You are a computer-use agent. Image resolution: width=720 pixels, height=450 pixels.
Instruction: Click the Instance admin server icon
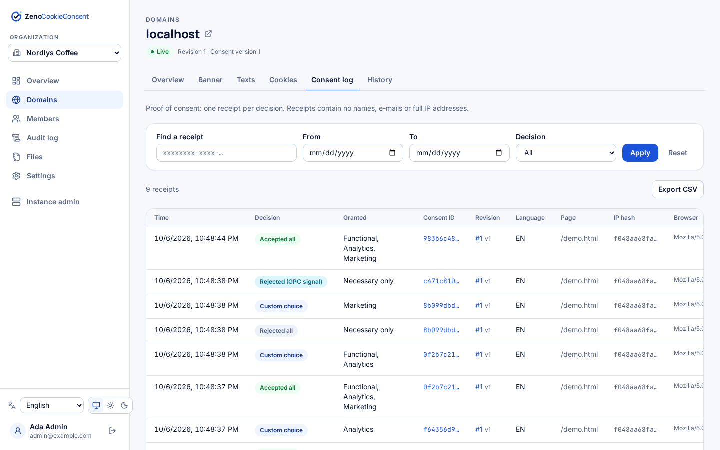point(16,202)
